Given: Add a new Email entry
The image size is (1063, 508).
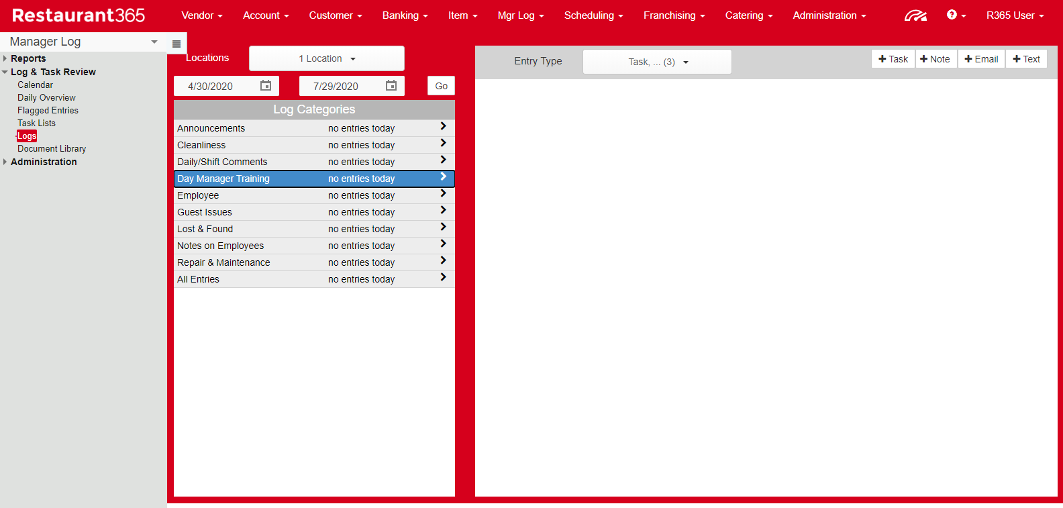Looking at the screenshot, I should 981,59.
